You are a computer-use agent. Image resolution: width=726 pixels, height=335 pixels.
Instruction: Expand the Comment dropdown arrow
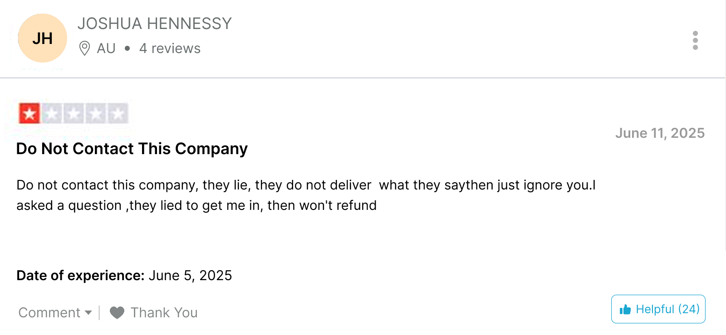pyautogui.click(x=88, y=313)
